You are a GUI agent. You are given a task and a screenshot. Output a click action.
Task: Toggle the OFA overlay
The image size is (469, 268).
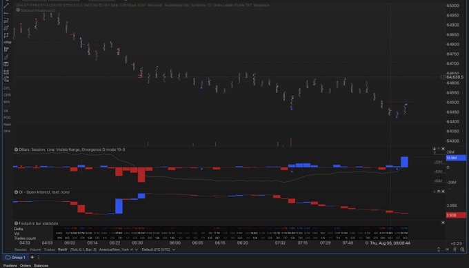pyautogui.click(x=7, y=131)
